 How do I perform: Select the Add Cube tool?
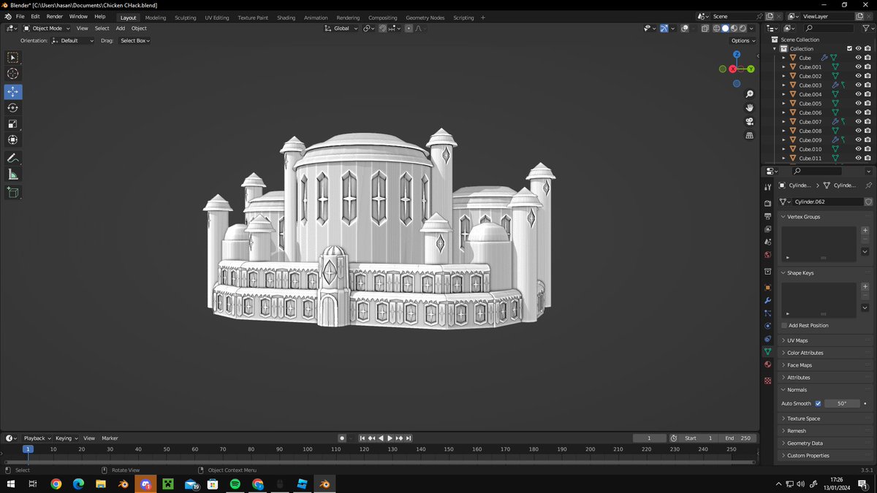12,192
